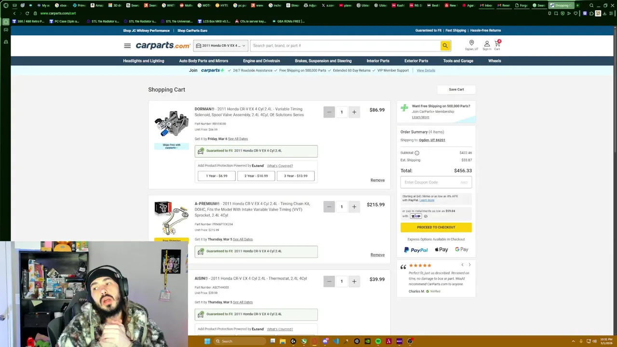Viewport: 617px width, 347px height.
Task: Open Headlights and Lighting menu
Action: pos(144,61)
